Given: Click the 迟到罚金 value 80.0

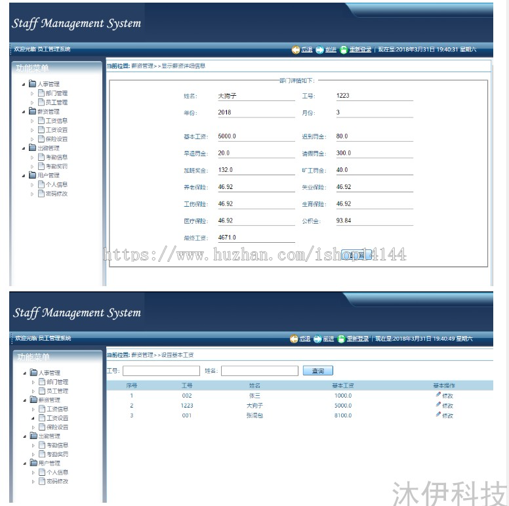Looking at the screenshot, I should tap(342, 136).
